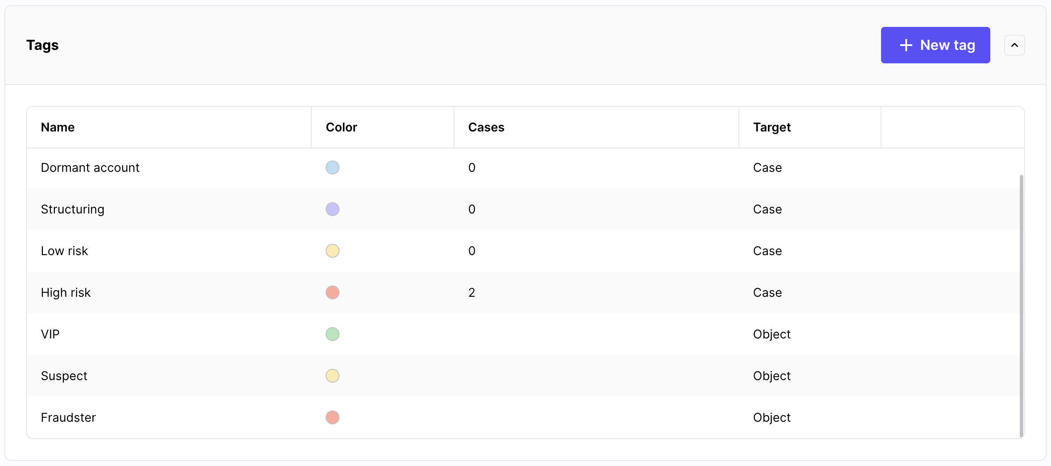Click the Case target in the High risk row
The width and height of the screenshot is (1051, 466).
click(767, 292)
